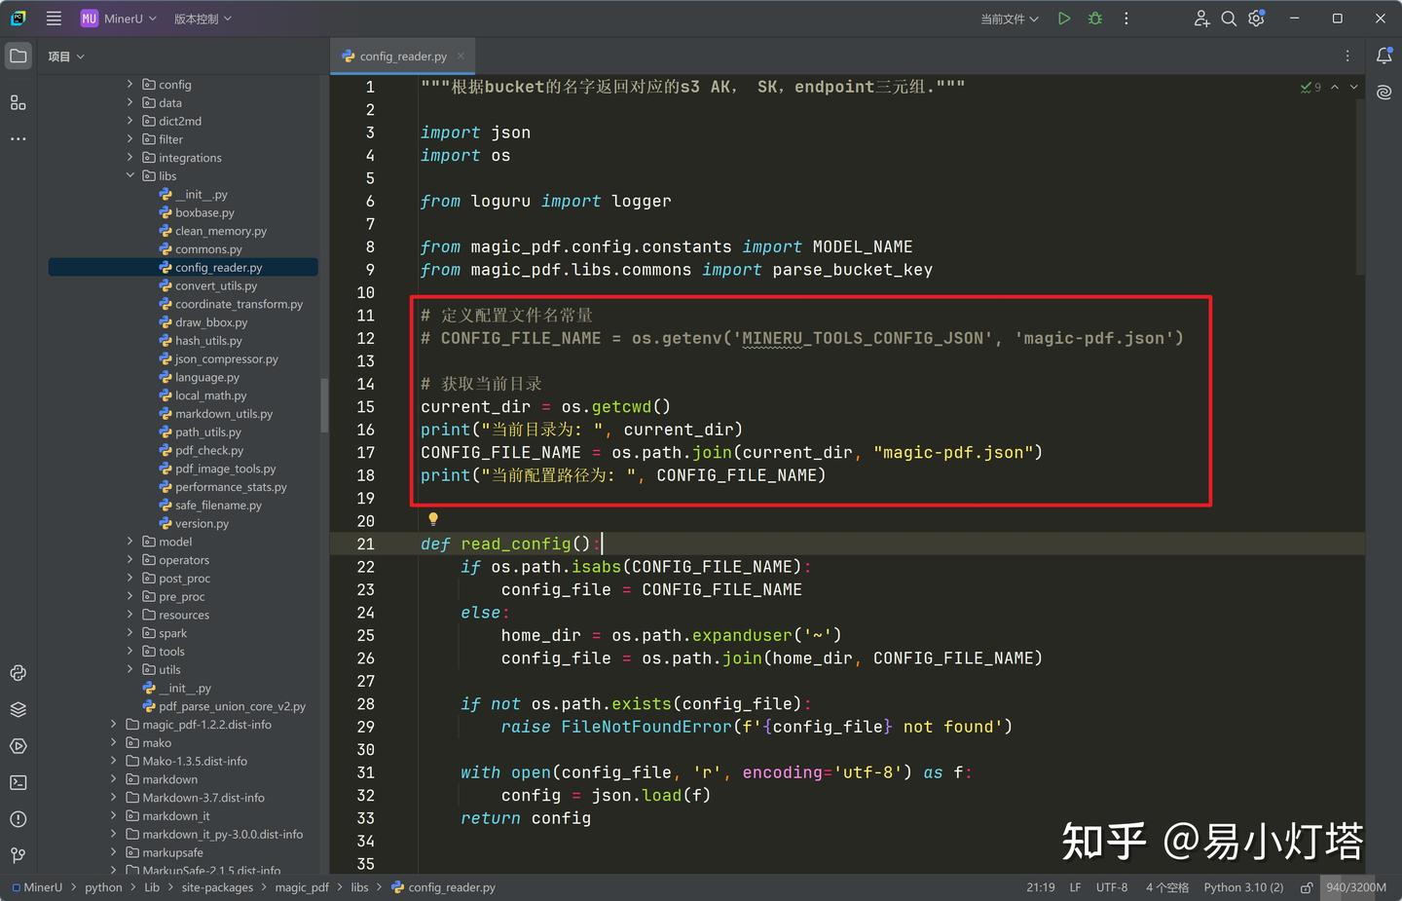The image size is (1402, 901).
Task: Expand the markdown_it folder
Action: (x=114, y=815)
